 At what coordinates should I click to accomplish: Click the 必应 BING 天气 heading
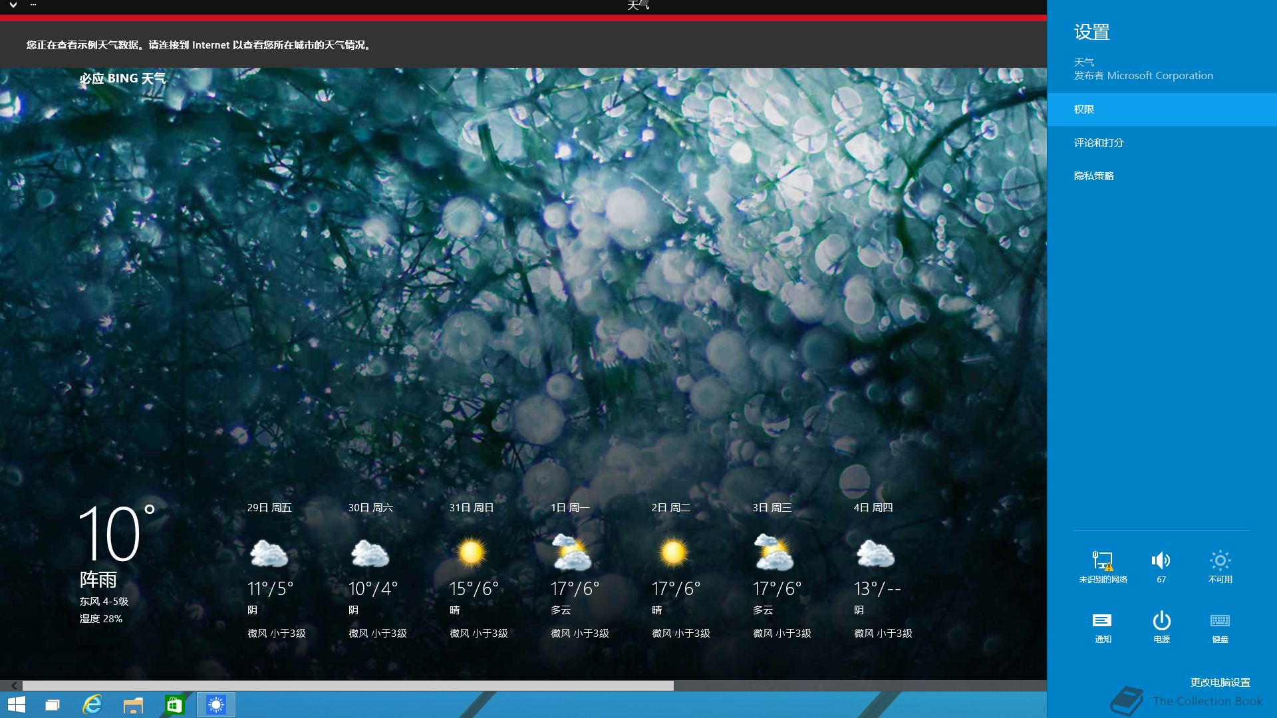pyautogui.click(x=122, y=78)
